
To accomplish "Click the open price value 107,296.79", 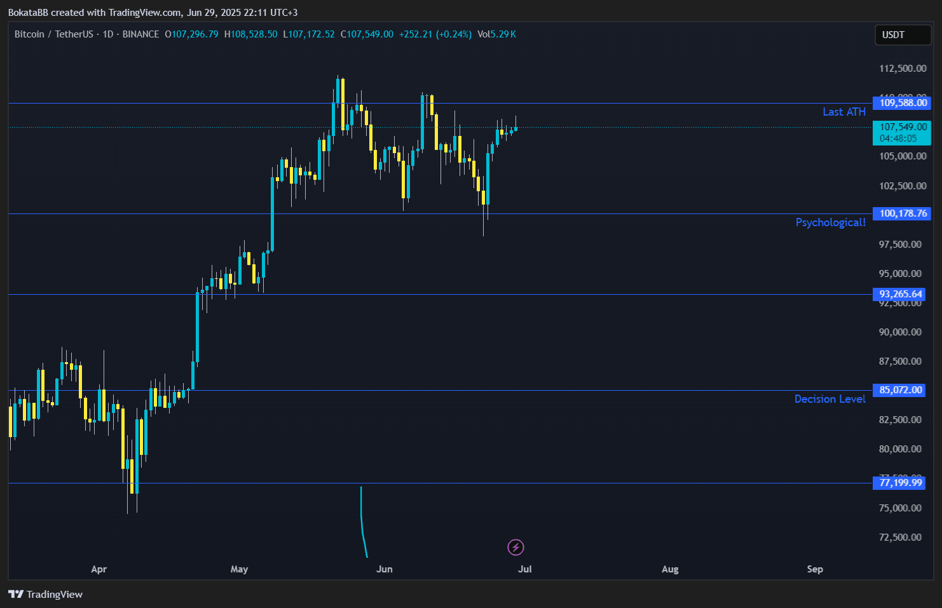I will (195, 34).
